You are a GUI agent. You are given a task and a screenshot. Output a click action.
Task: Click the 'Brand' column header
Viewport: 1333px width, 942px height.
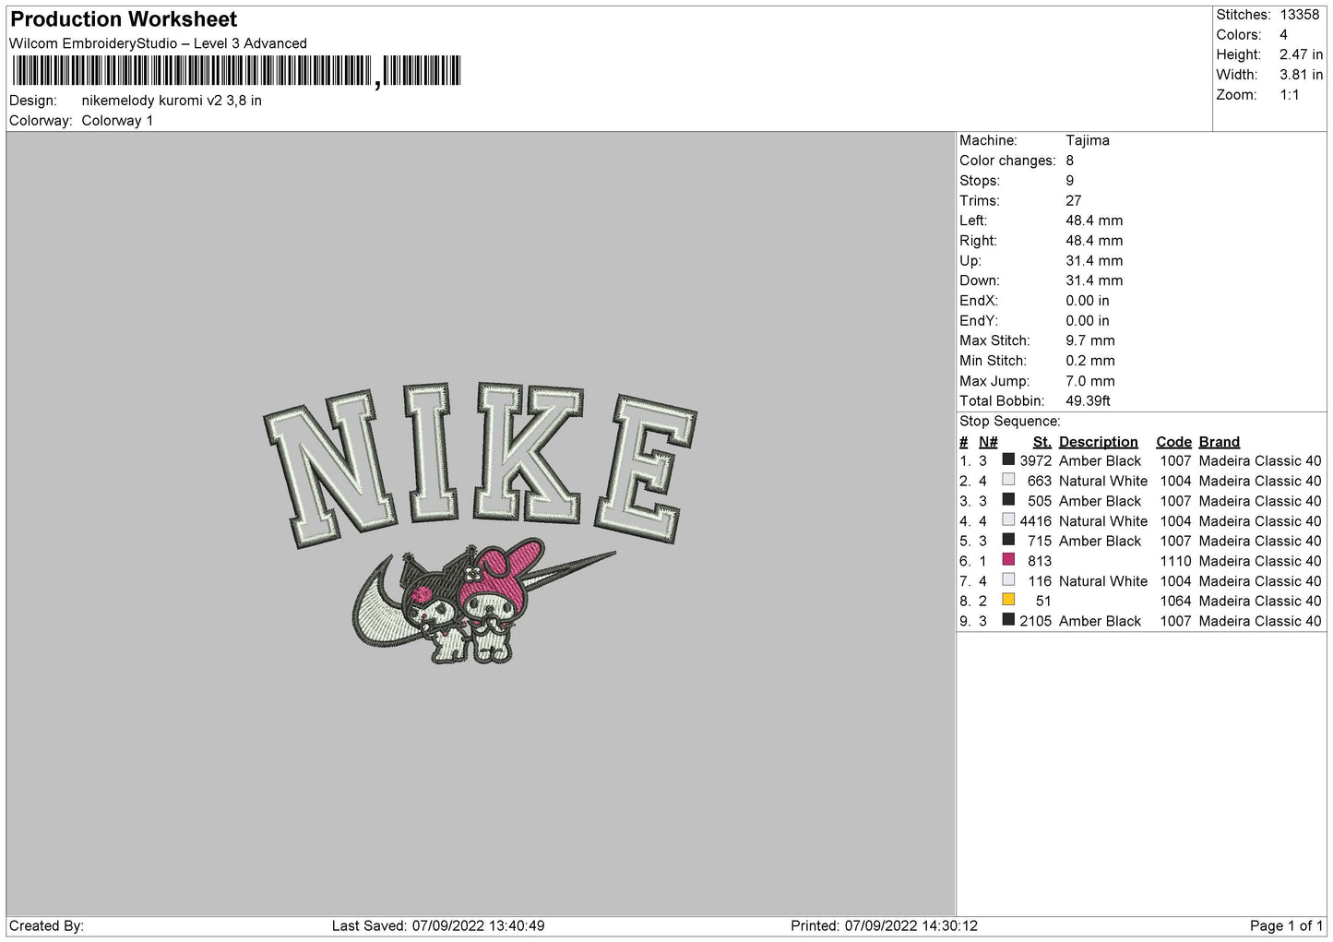(x=1219, y=442)
